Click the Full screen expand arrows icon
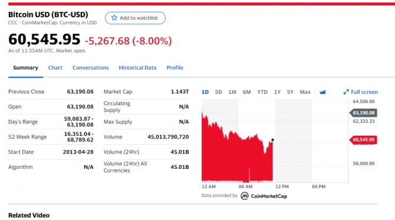 (346, 92)
